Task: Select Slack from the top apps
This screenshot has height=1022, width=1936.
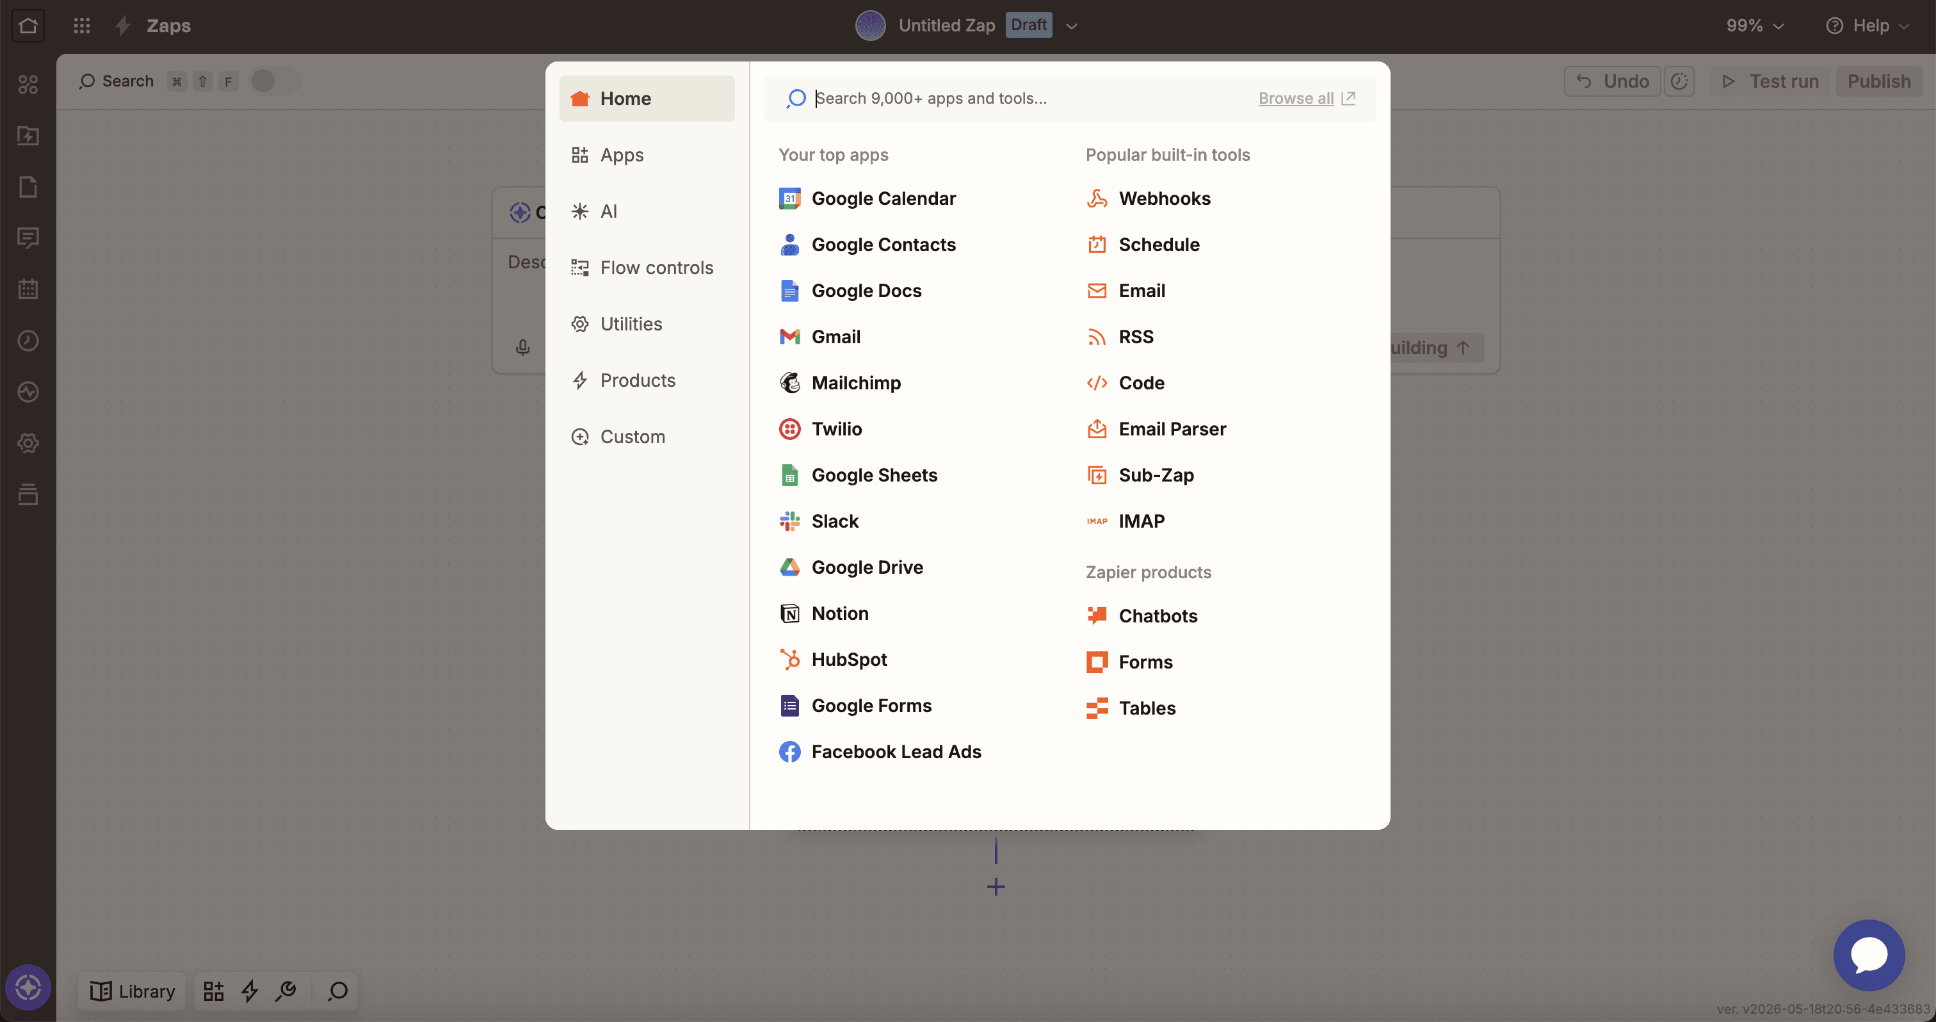Action: [x=818, y=521]
